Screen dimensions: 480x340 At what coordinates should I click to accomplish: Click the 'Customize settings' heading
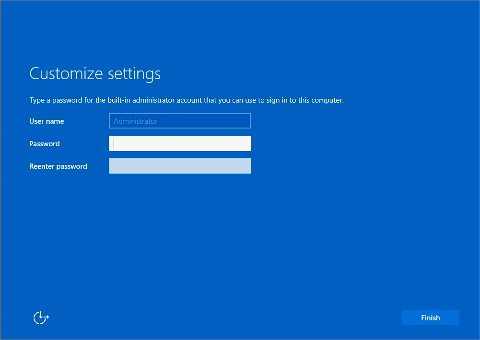coord(95,74)
